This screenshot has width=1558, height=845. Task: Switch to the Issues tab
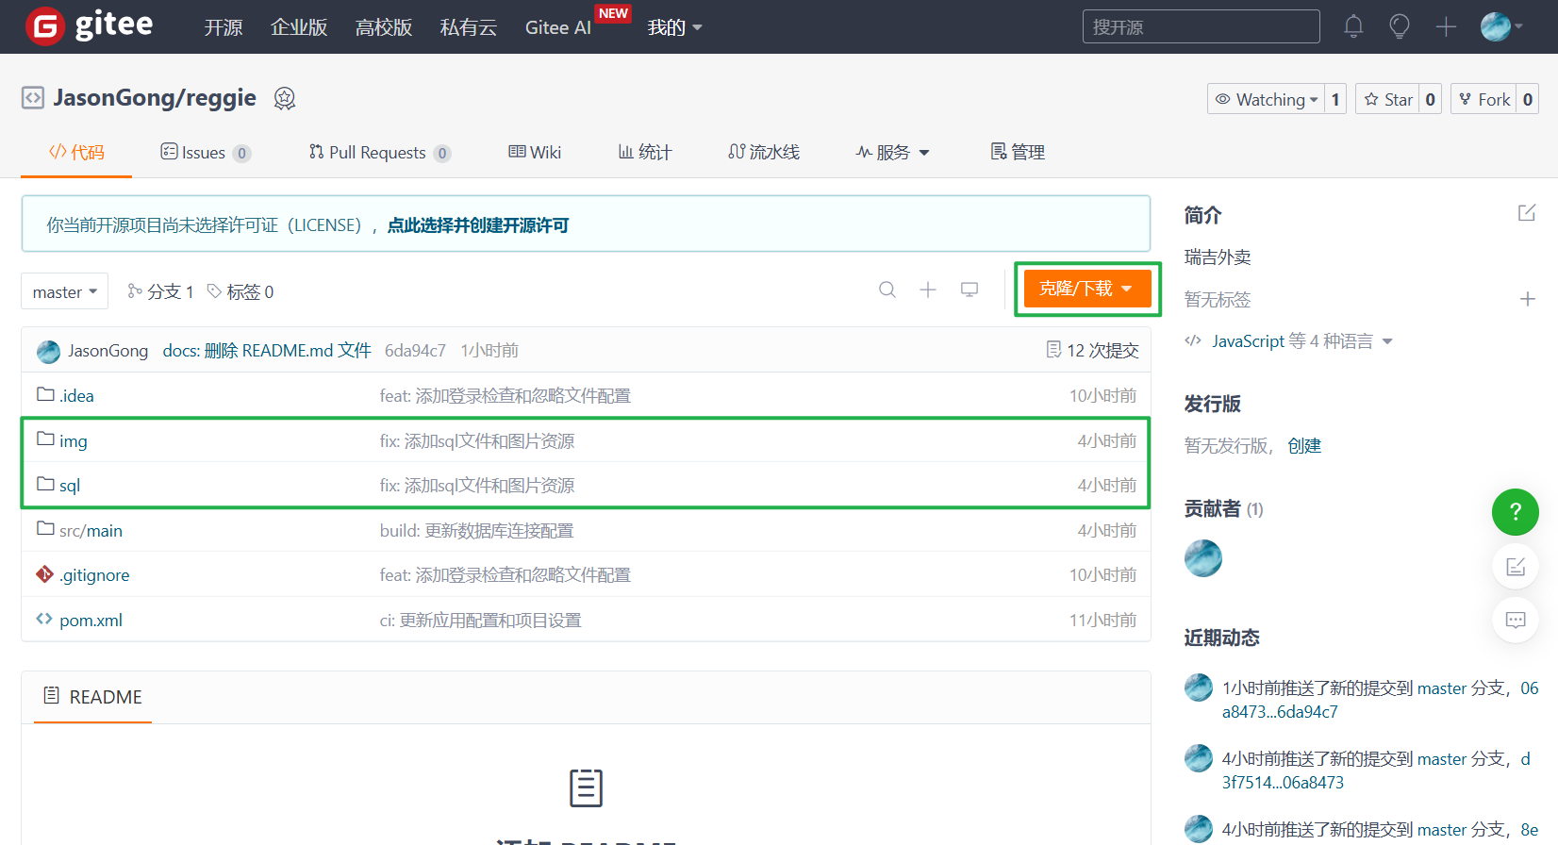coord(203,153)
